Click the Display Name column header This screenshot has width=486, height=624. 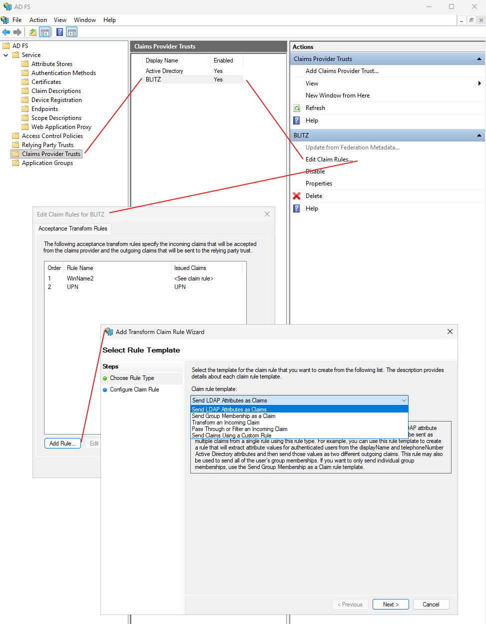pos(177,60)
